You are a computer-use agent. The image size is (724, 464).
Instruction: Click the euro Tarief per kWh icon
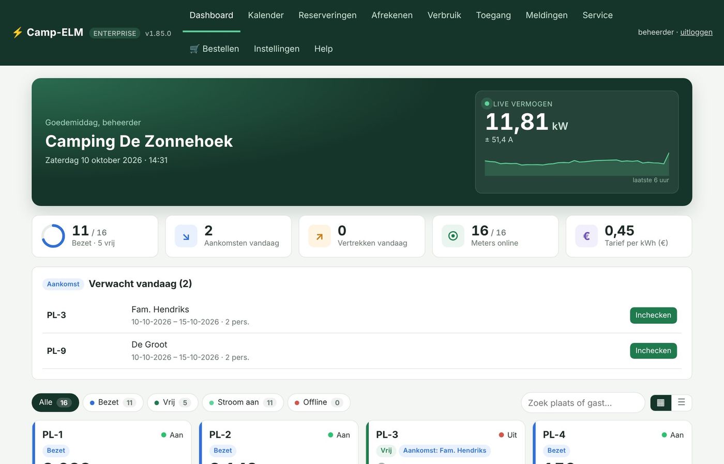click(586, 236)
